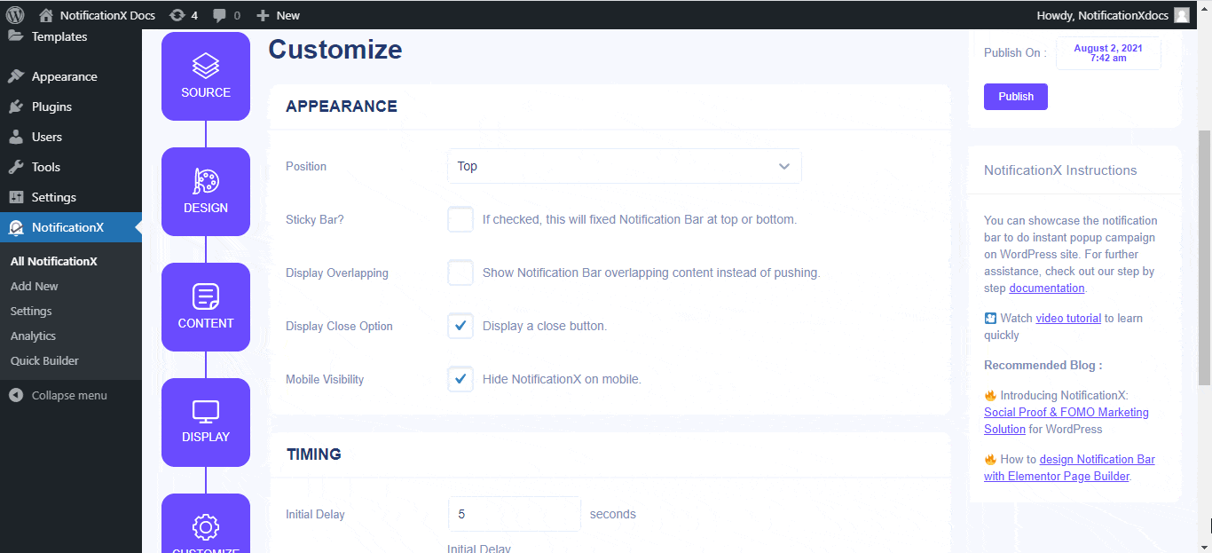Click the Settings sliders icon in sidebar
Screen dimensions: 1212x553
coord(16,197)
